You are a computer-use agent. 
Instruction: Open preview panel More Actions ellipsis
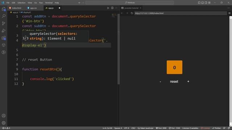coord(229,8)
